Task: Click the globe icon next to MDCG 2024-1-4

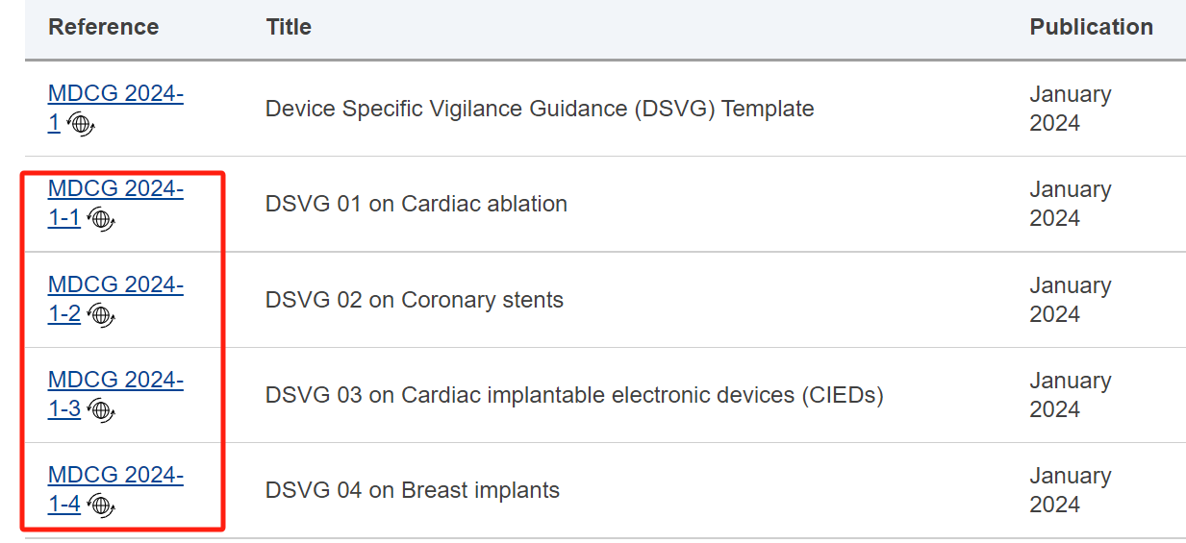Action: (x=101, y=506)
